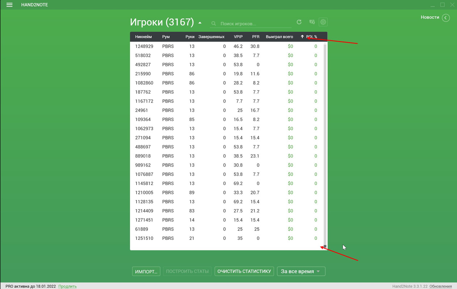Select player 989162 row
The width and height of the screenshot is (457, 289).
pos(226,165)
